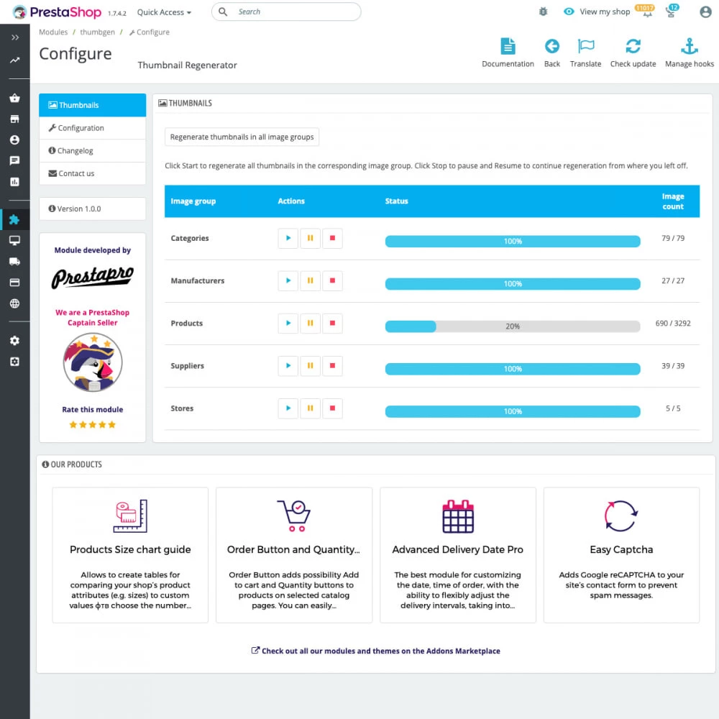Screen dimensions: 719x719
Task: Go to thumbgen breadcrumb
Action: [x=97, y=32]
